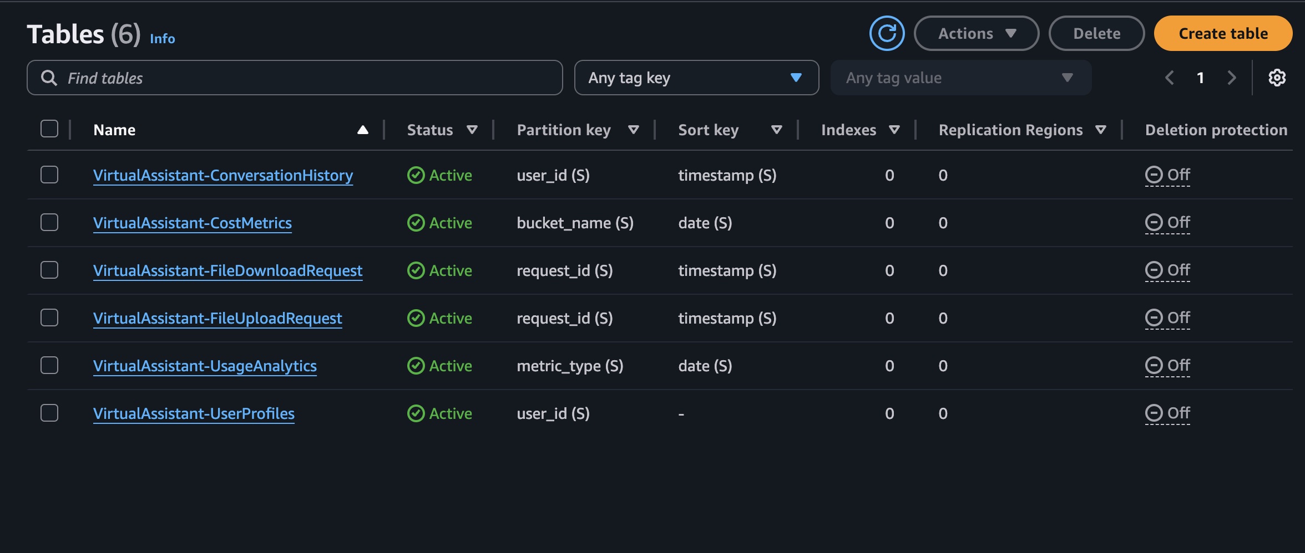
Task: Go to previous page arrow
Action: pyautogui.click(x=1170, y=78)
